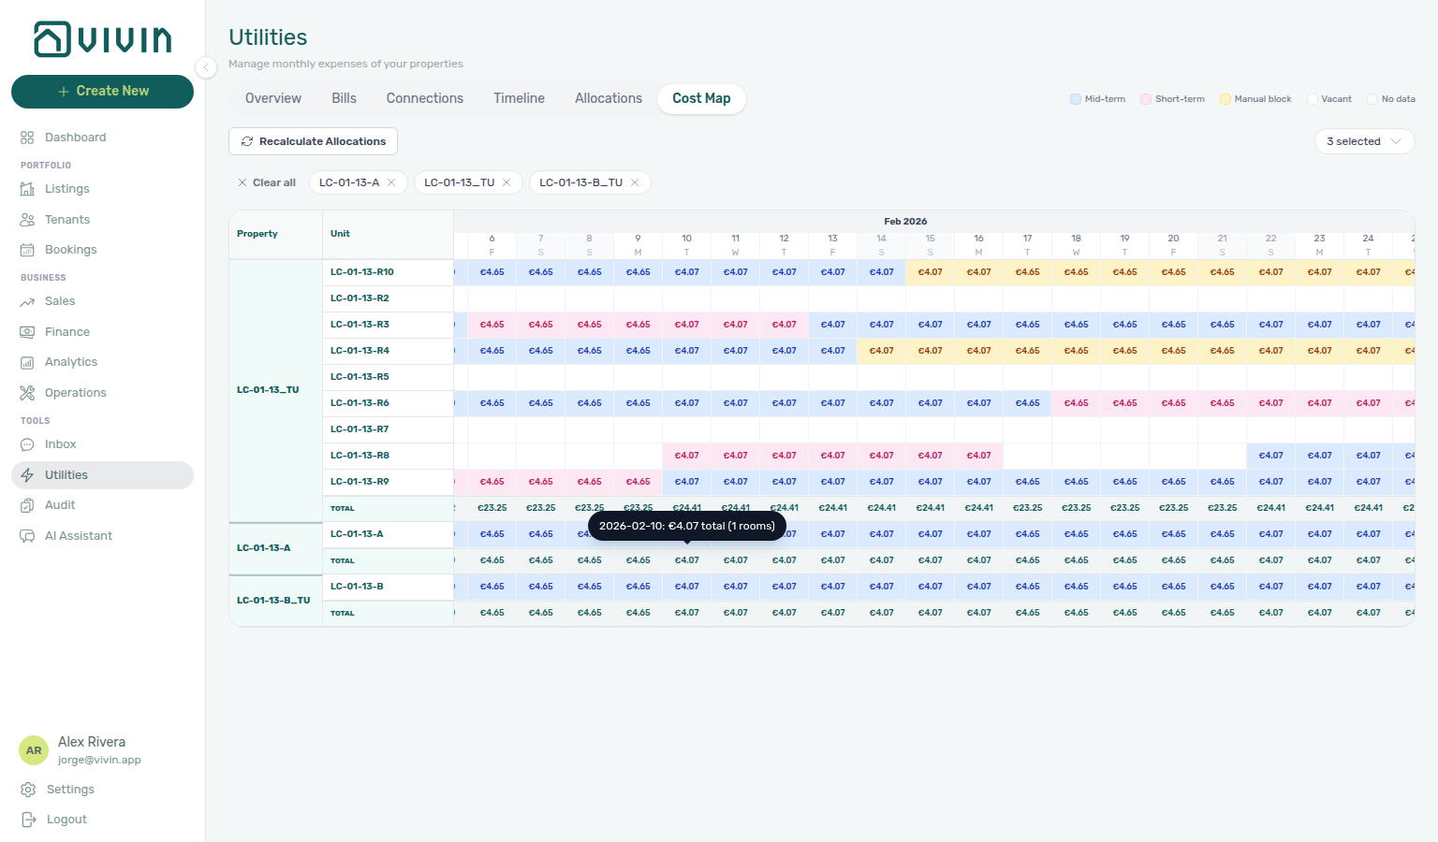Open the Timeline tab

520,98
